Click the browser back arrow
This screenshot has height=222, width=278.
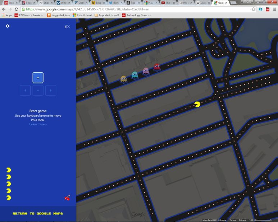tap(4, 9)
